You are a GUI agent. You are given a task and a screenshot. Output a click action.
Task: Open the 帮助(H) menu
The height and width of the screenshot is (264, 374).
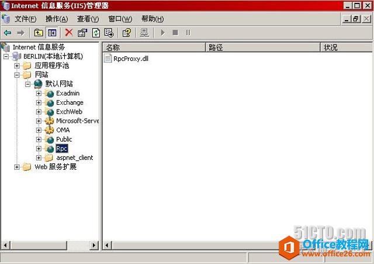coord(153,19)
